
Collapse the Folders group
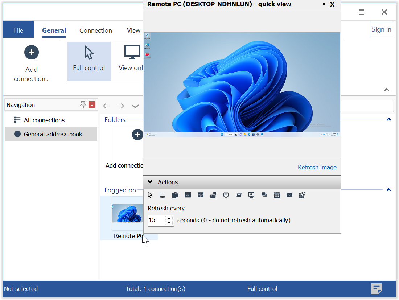[x=388, y=119]
